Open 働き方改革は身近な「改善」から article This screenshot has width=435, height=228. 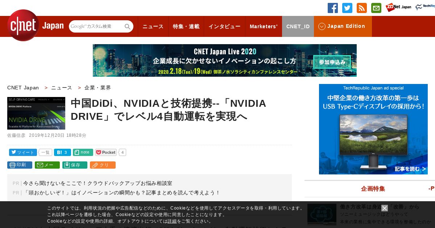tap(380, 207)
